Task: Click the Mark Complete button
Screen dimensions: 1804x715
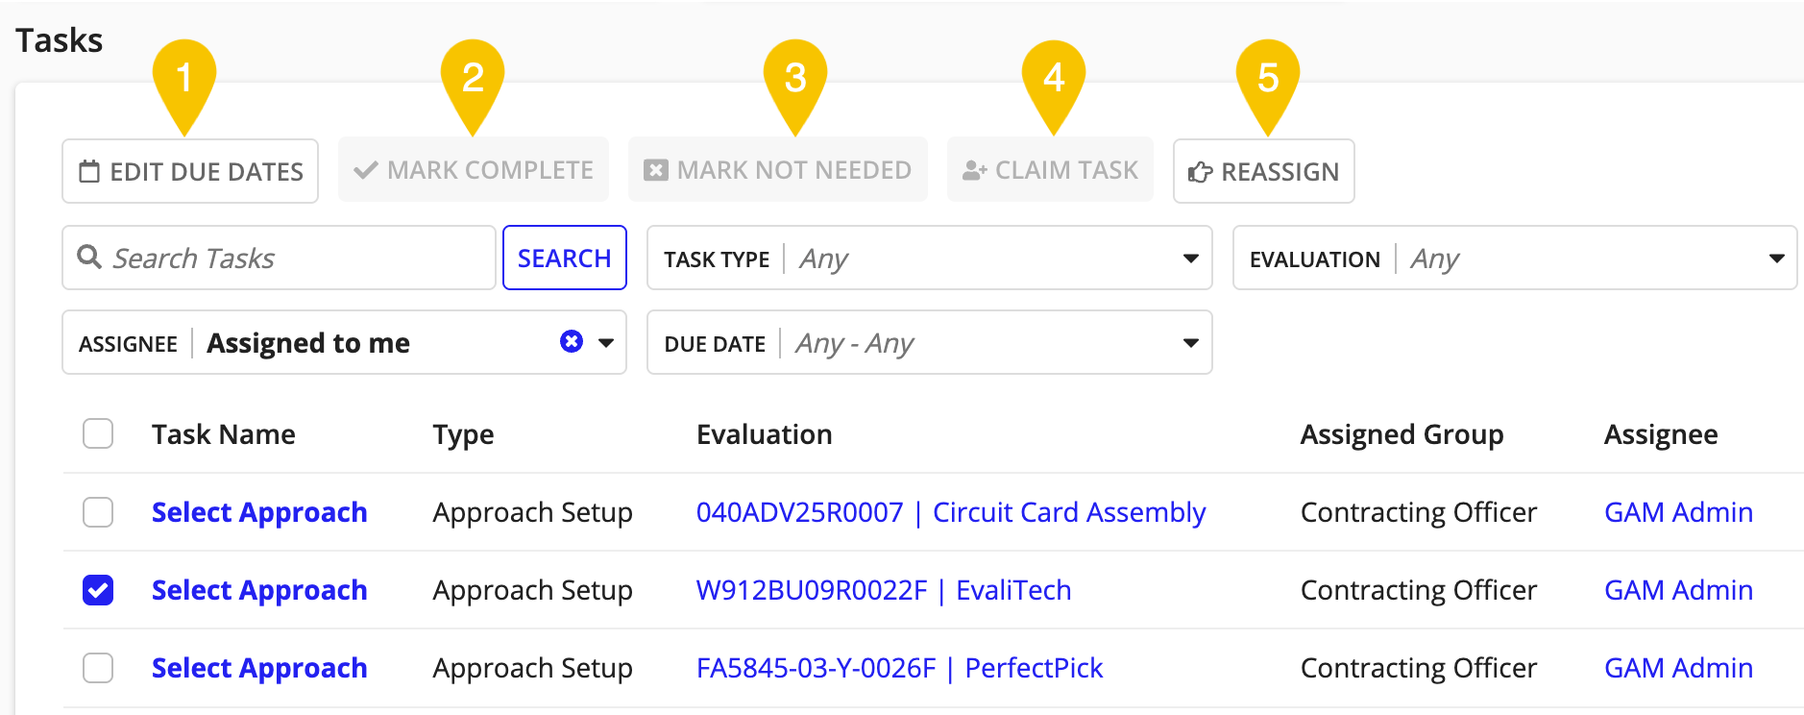Action: (x=474, y=170)
